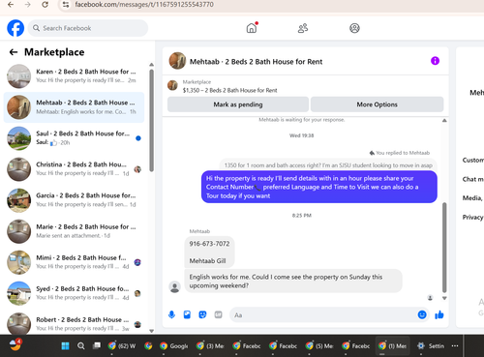Screen dimensions: 484x357
Task: Switch to the (62) W Chrome taskbar window
Action: click(x=122, y=346)
